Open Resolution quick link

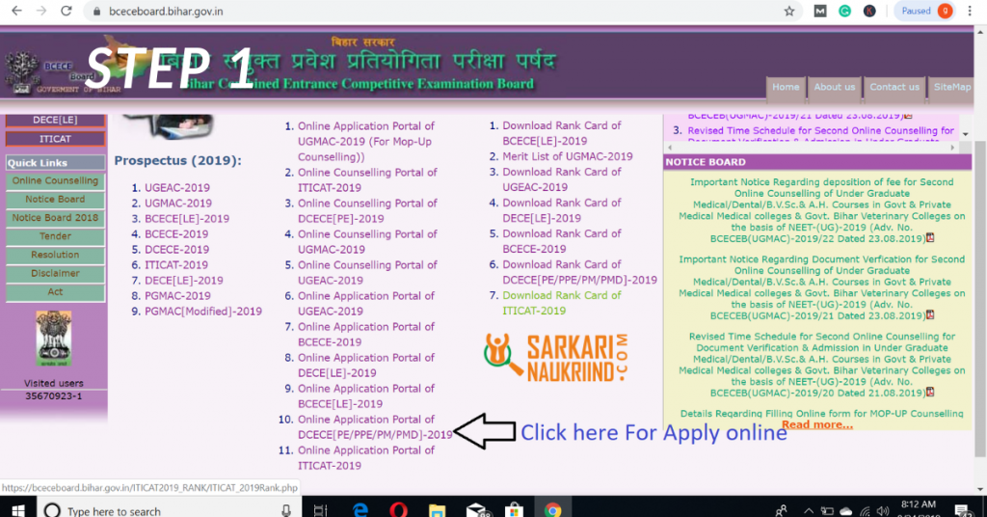(x=55, y=255)
